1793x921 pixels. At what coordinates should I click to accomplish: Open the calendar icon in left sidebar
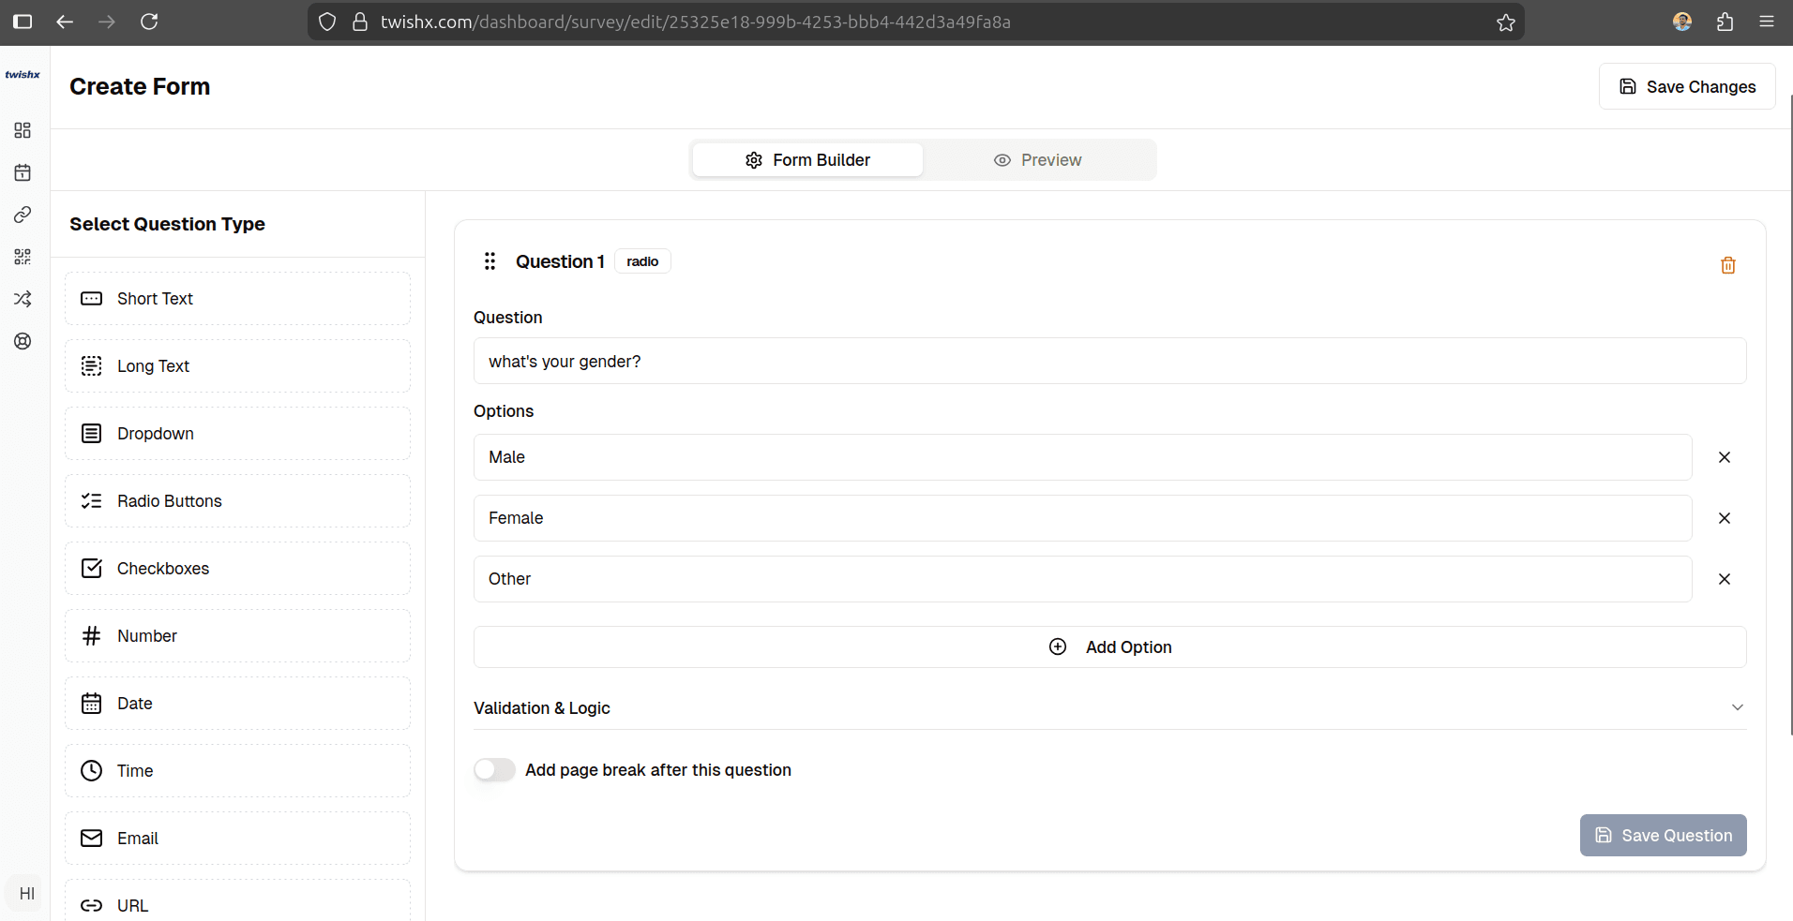[x=23, y=172]
